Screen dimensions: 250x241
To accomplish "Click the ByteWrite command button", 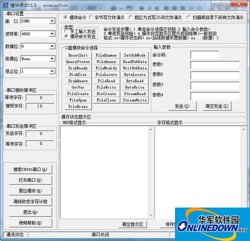I will (135, 87).
